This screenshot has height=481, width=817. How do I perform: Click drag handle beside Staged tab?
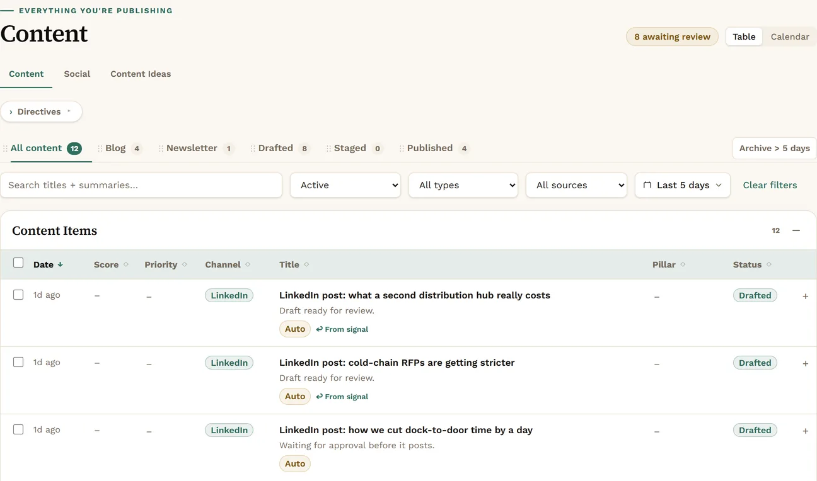pos(329,149)
